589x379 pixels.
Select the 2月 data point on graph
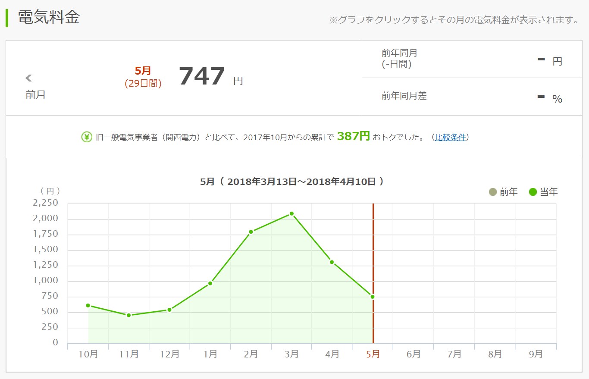click(251, 232)
